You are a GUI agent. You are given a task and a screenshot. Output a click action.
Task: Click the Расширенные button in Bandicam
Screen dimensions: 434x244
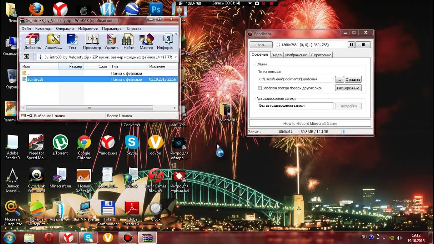pos(348,88)
